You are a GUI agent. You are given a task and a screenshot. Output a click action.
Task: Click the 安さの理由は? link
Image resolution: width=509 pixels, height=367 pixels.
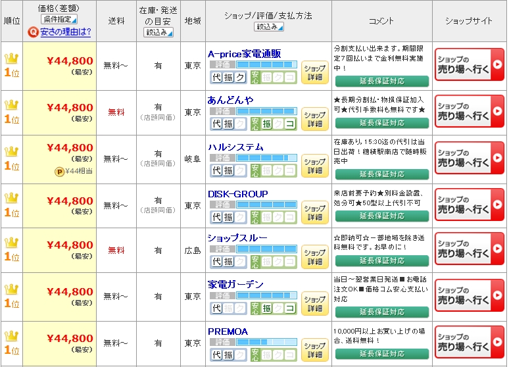(66, 32)
